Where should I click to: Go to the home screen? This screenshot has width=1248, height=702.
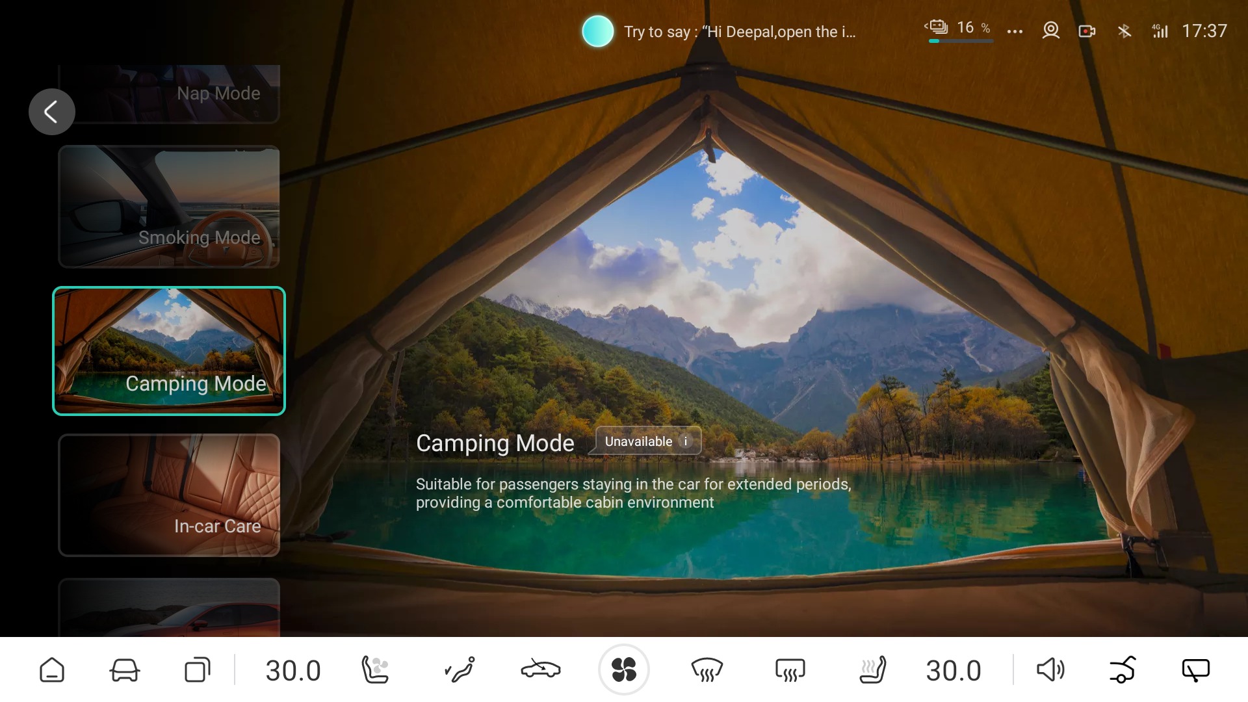52,670
